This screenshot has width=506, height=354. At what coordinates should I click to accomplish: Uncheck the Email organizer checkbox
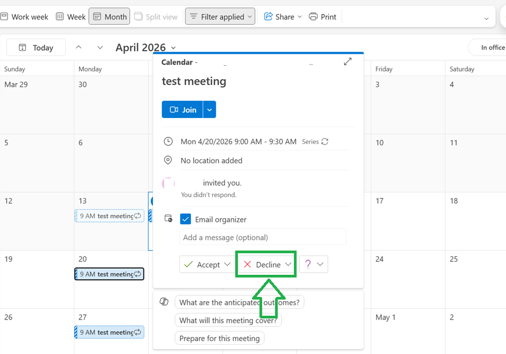(x=186, y=219)
